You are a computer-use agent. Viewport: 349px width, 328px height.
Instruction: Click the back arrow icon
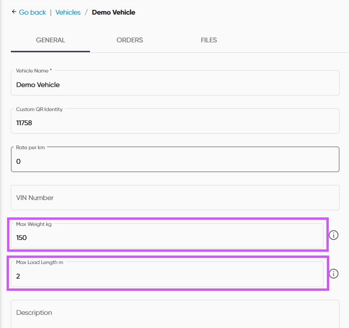[x=14, y=12]
